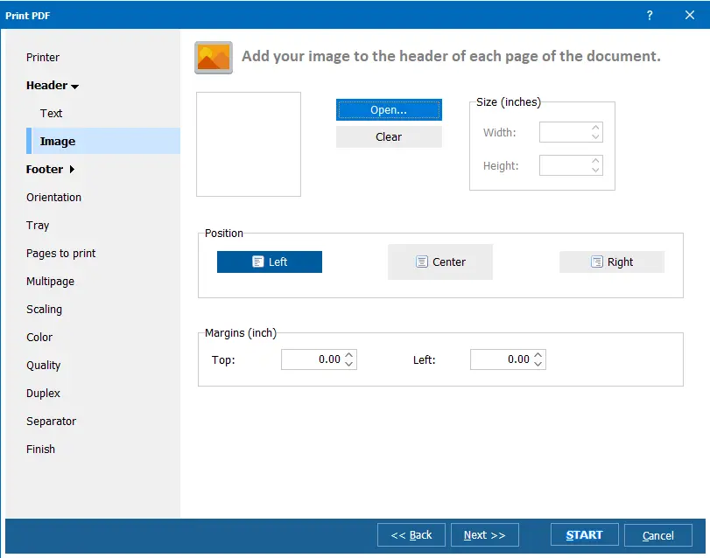The width and height of the screenshot is (710, 558).
Task: Click the START button to begin printing
Action: click(x=583, y=534)
